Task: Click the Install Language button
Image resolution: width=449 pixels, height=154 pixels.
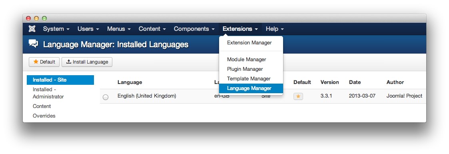Action: coord(87,62)
